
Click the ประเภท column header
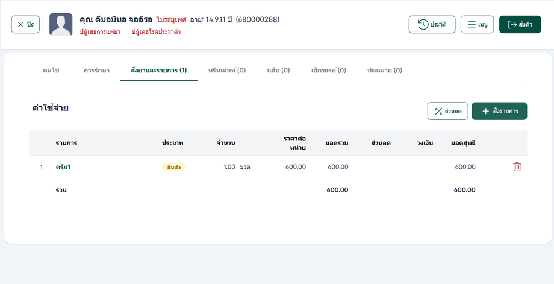pos(172,143)
